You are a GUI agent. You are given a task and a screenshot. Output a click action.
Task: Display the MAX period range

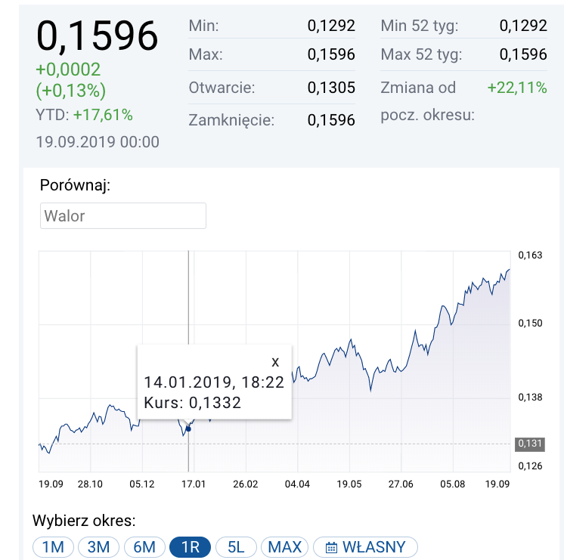click(x=285, y=547)
